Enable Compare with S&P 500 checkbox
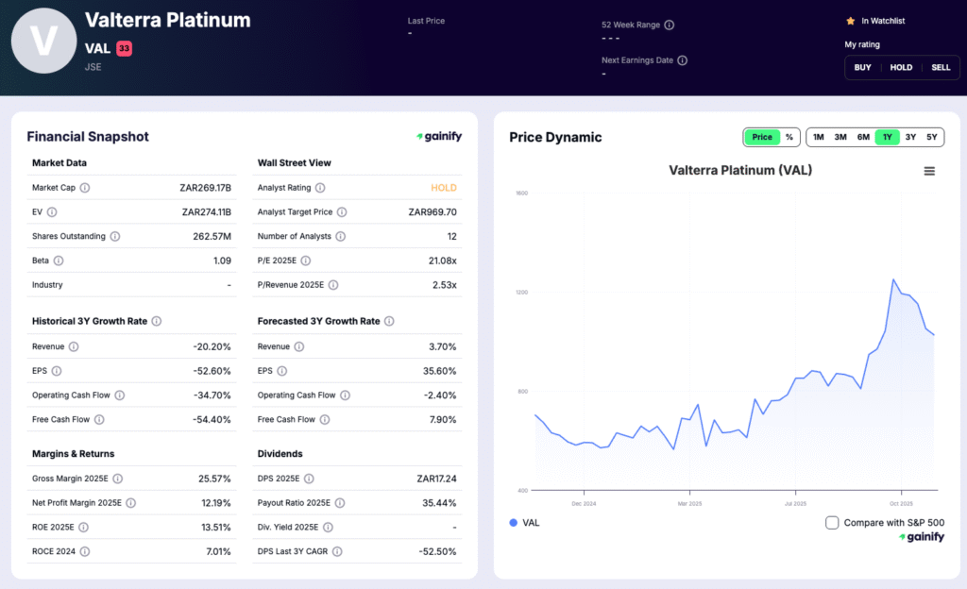 pyautogui.click(x=832, y=523)
